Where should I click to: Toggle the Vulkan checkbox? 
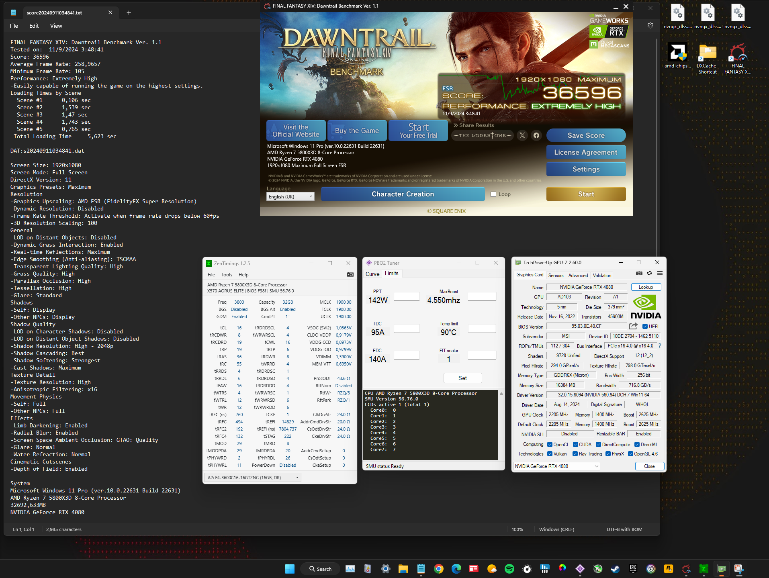(550, 454)
